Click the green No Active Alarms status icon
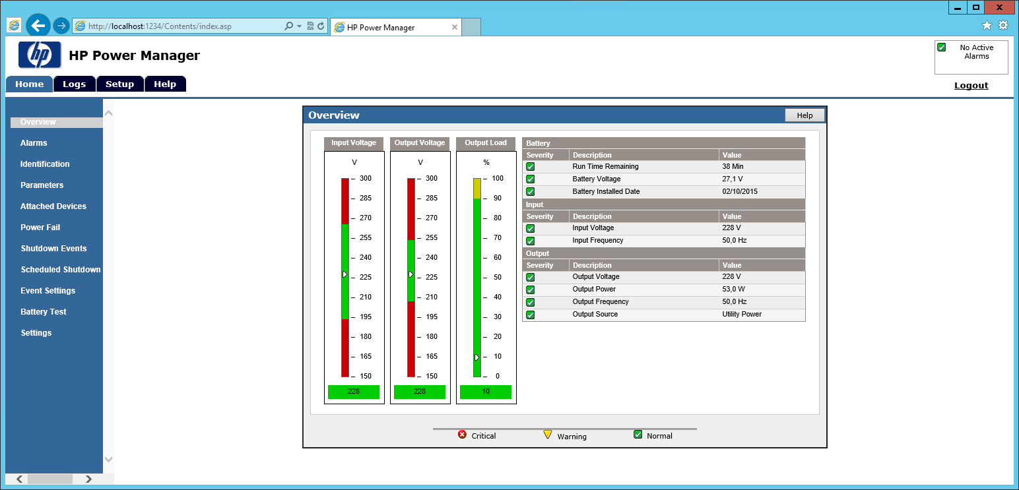 point(942,47)
